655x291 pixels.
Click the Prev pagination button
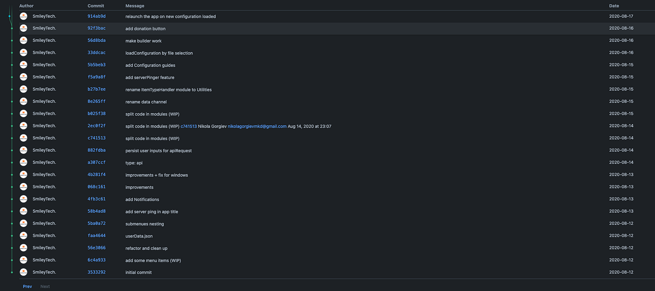tap(27, 286)
